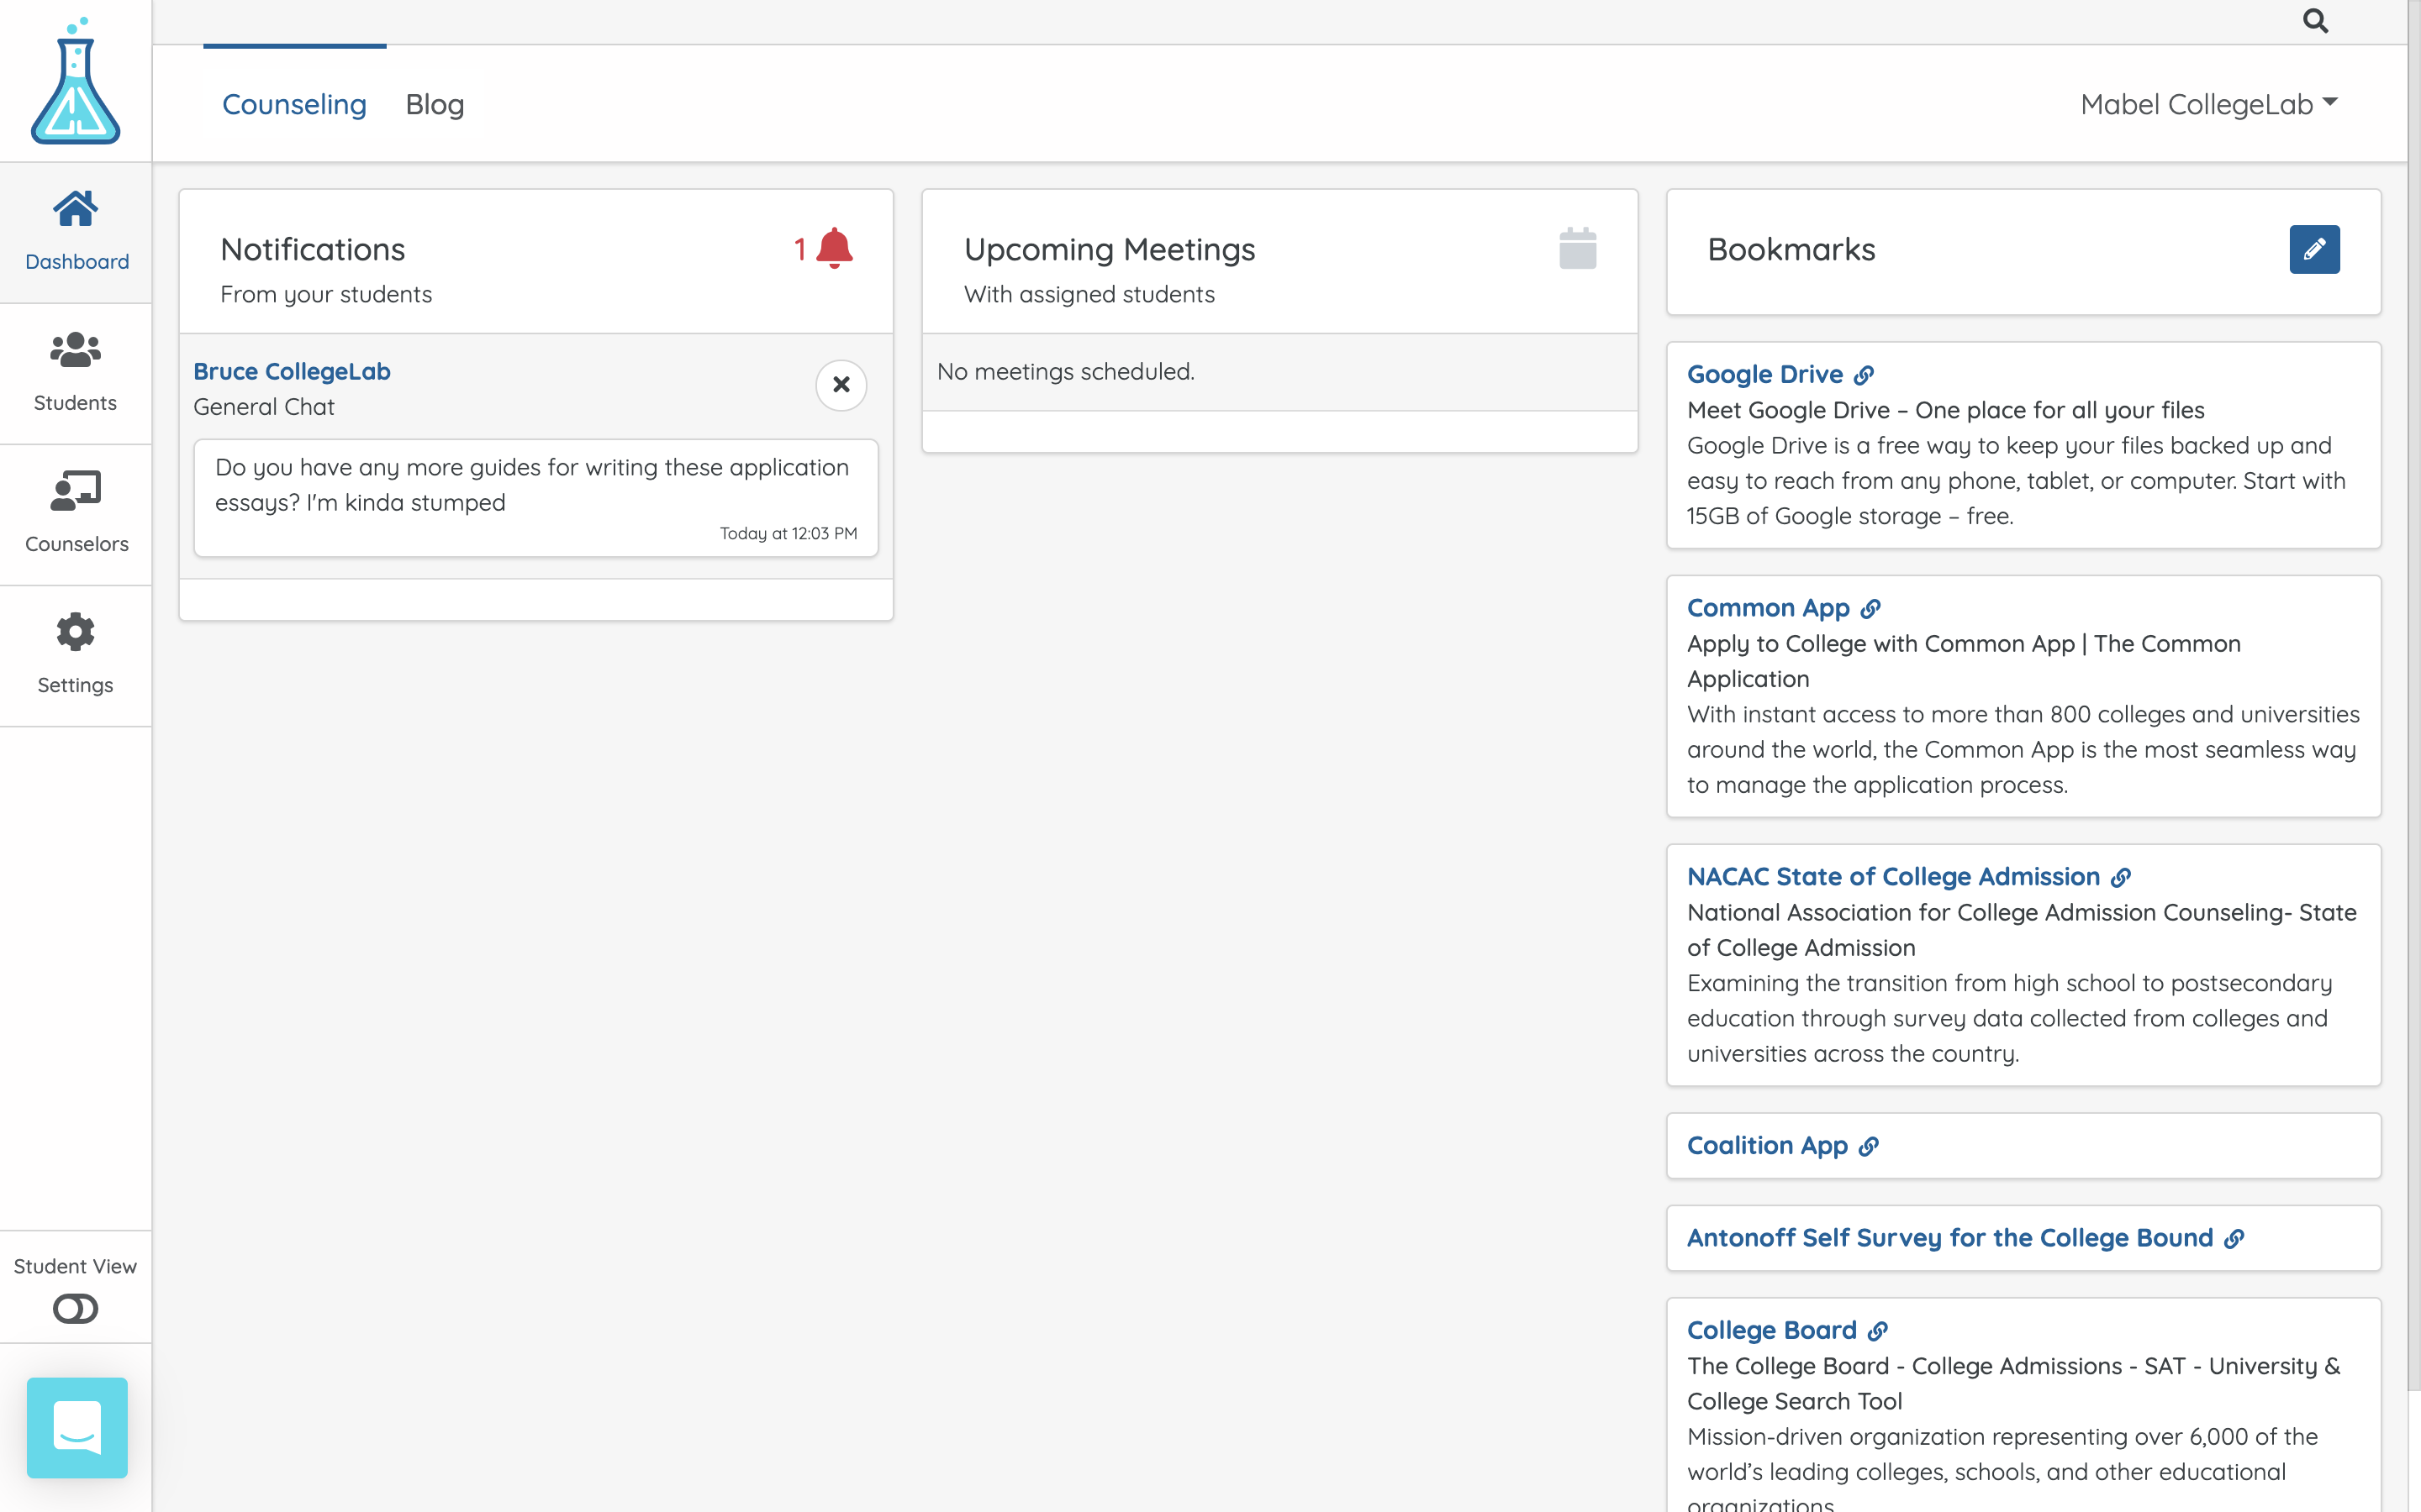Click the CollegeLab flask logo
The height and width of the screenshot is (1512, 2421).
[75, 81]
